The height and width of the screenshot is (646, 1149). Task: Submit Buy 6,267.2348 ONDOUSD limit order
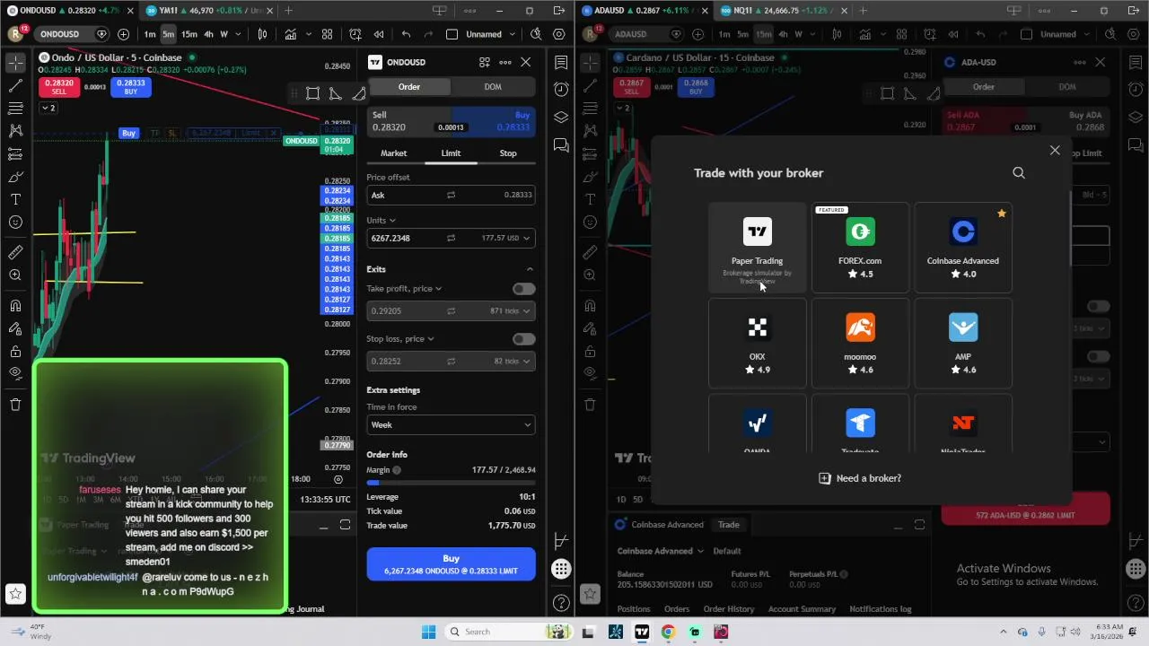(451, 564)
